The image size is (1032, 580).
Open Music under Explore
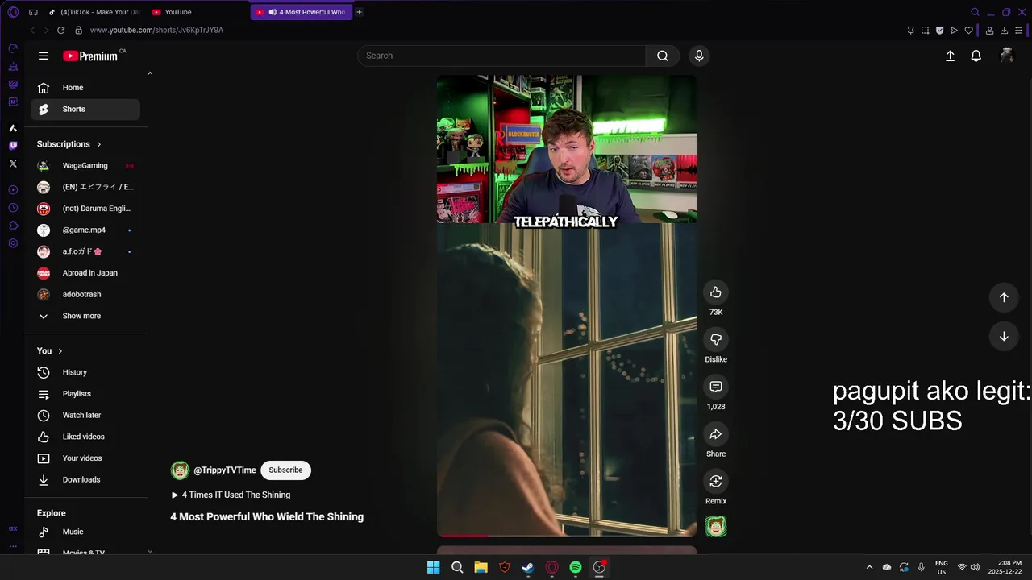coord(85,532)
